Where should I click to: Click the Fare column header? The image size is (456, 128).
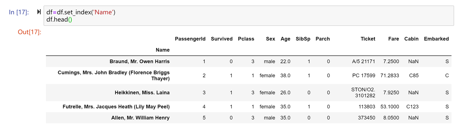(393, 39)
